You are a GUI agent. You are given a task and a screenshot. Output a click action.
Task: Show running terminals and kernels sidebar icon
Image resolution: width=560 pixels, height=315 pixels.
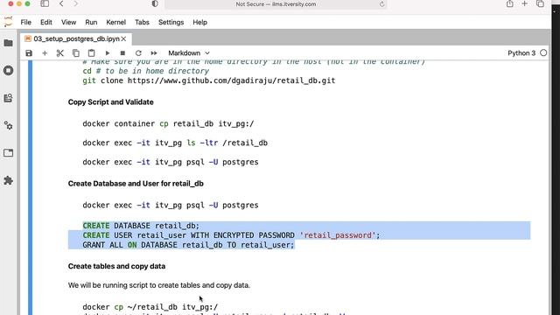[8, 70]
